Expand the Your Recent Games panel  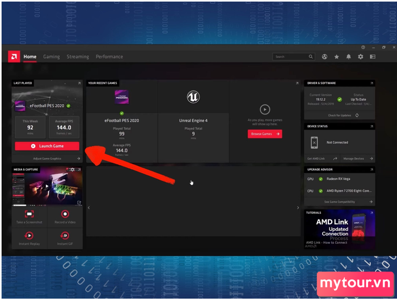(297, 83)
